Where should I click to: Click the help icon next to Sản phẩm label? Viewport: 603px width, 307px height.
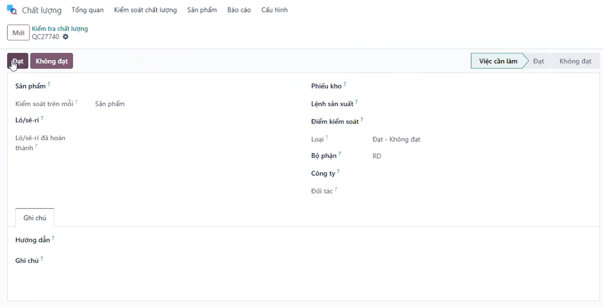[x=49, y=84]
